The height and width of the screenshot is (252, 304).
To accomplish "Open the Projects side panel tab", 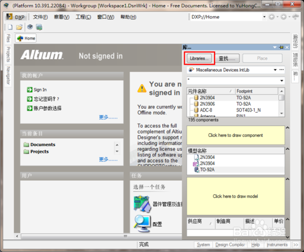I will pyautogui.click(x=8, y=54).
